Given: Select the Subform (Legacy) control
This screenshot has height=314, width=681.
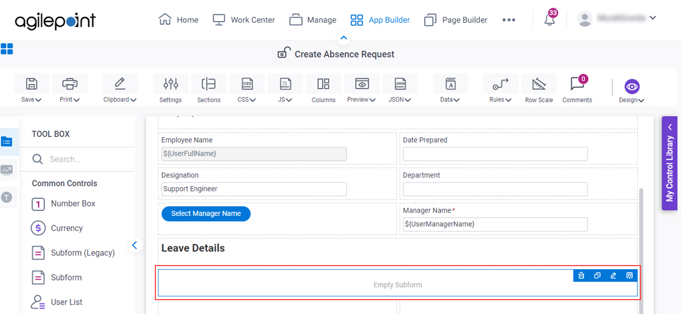Looking at the screenshot, I should click(x=73, y=253).
